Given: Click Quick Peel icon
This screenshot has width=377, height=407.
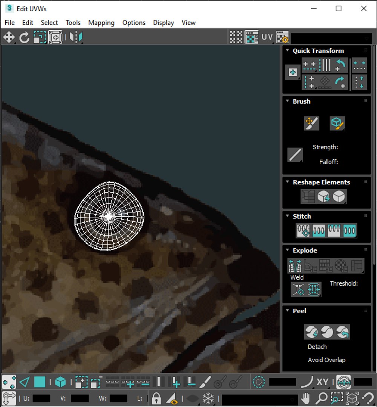Looking at the screenshot, I should 311,332.
